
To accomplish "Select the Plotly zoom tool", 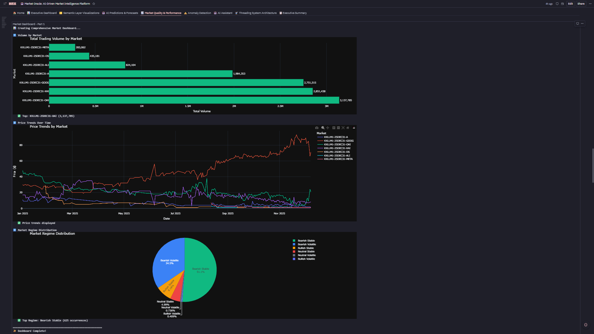I will click(x=323, y=128).
